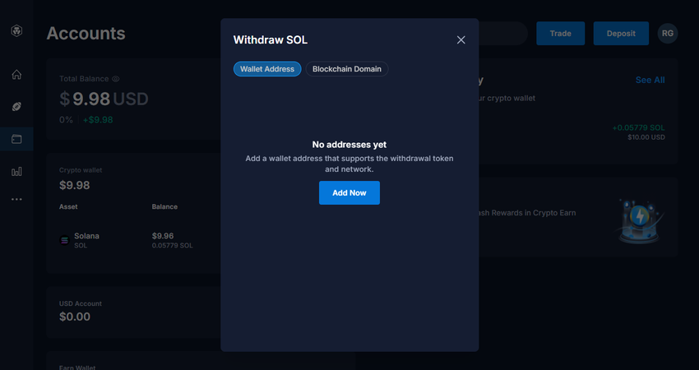
Task: Click the Withdraw SOL dialog title
Action: pyautogui.click(x=271, y=40)
